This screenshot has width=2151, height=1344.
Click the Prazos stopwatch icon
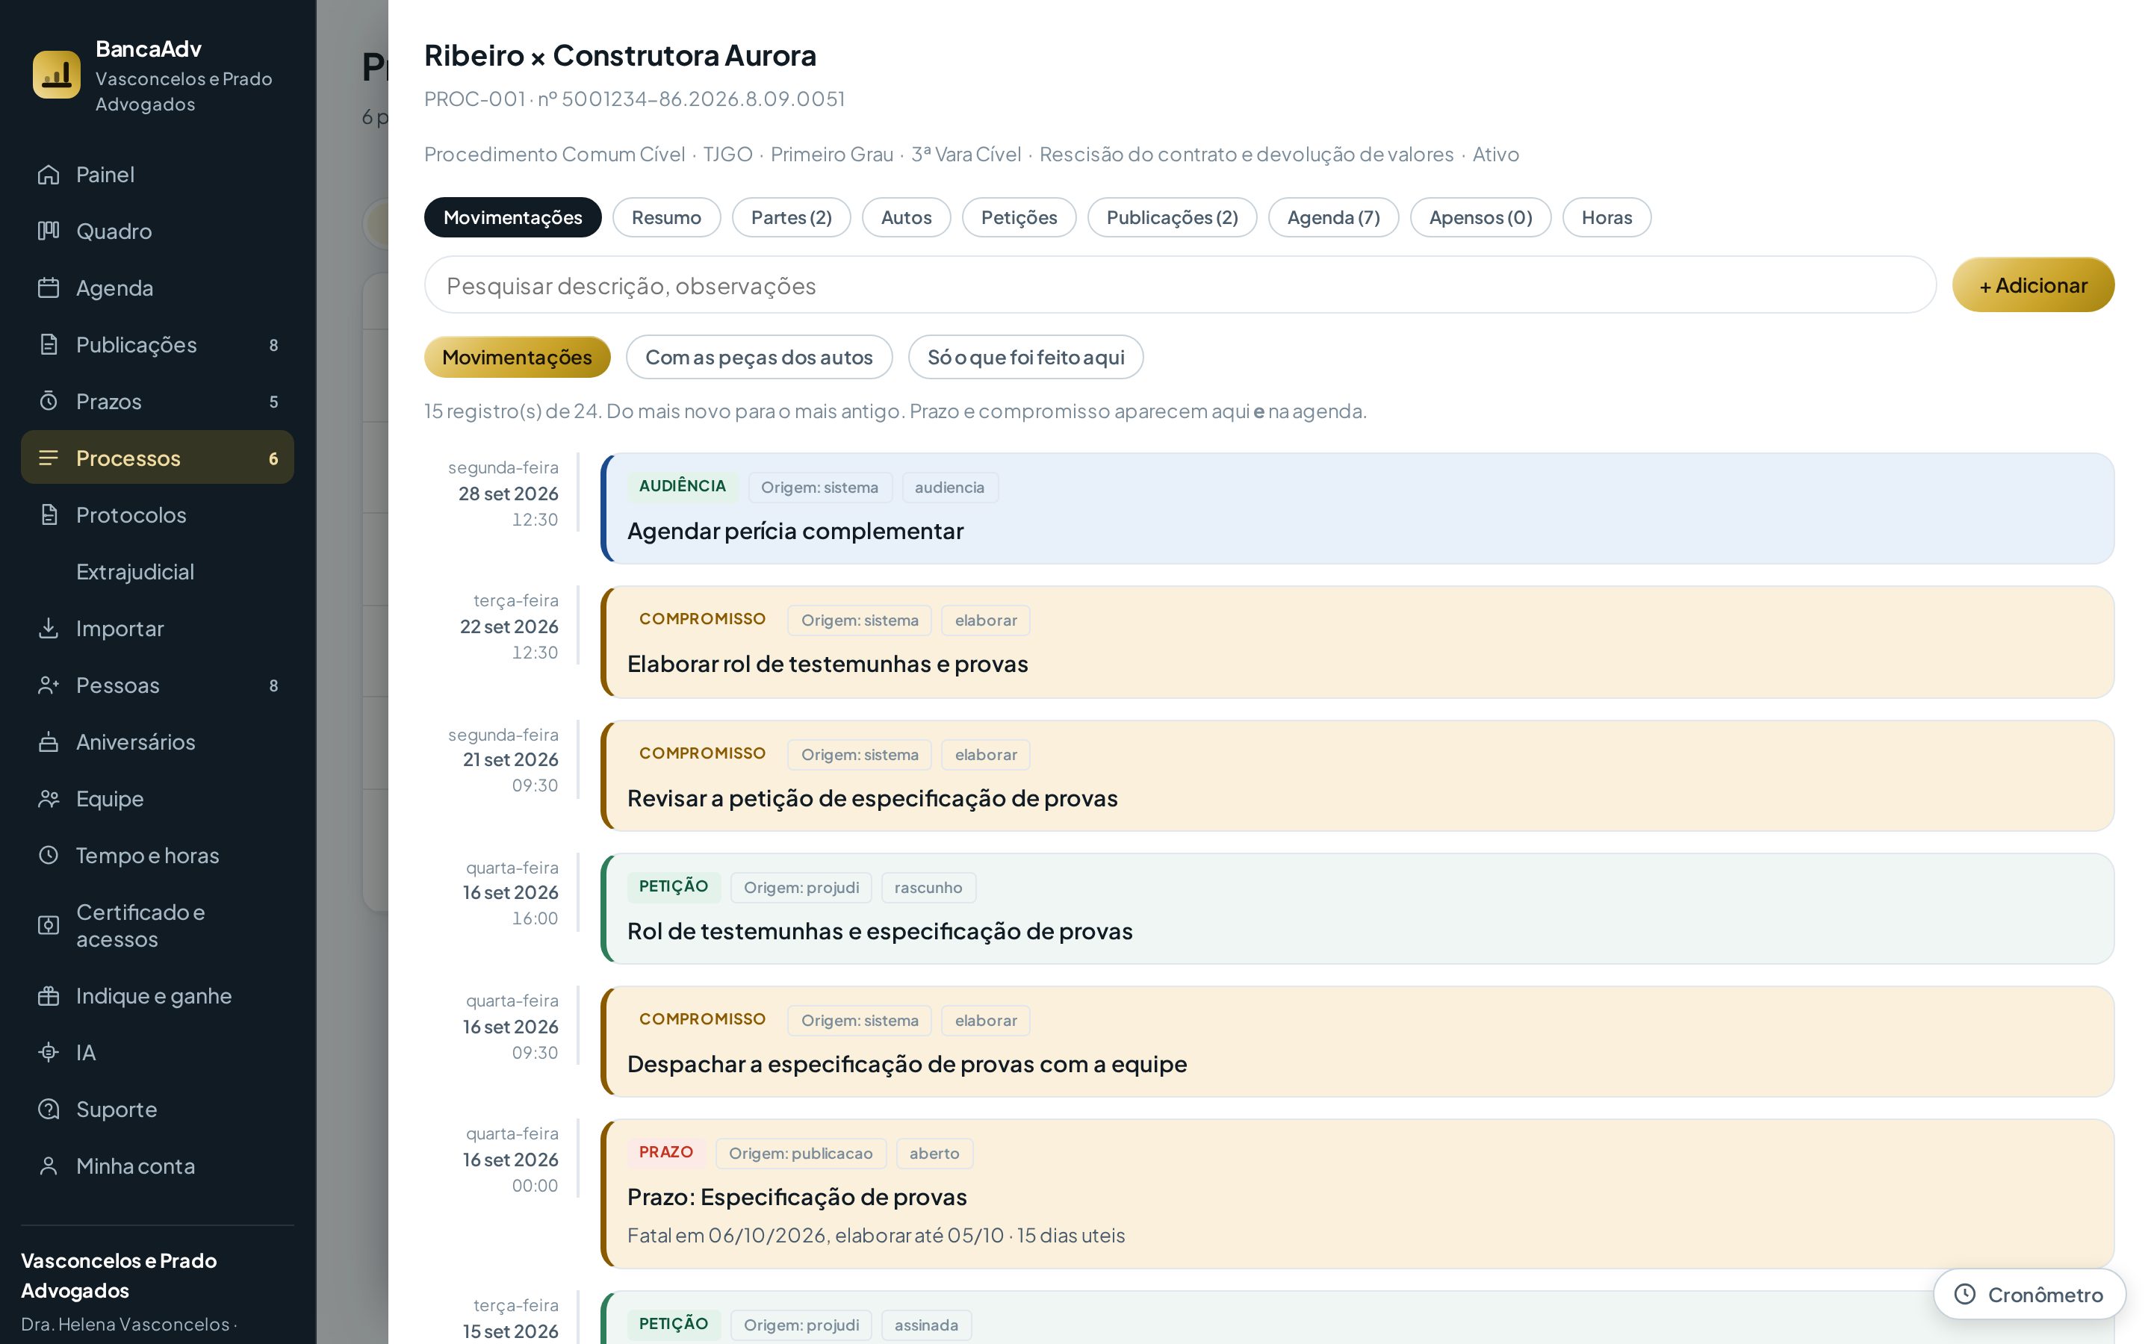tap(49, 402)
